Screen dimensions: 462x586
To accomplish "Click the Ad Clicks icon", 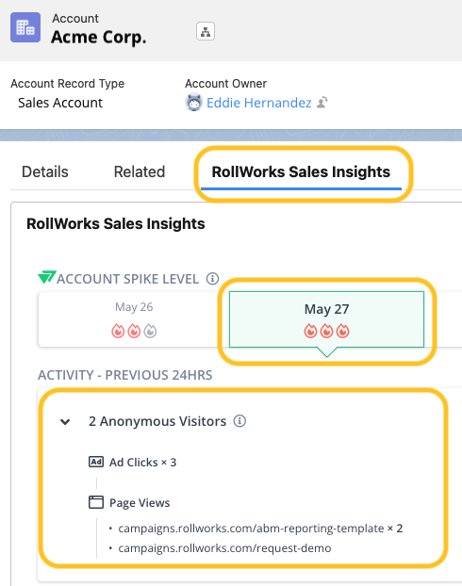I will (x=96, y=462).
